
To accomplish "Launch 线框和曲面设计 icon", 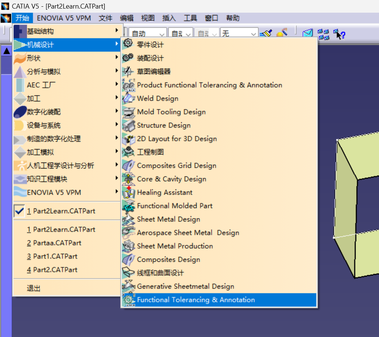I will (128, 273).
